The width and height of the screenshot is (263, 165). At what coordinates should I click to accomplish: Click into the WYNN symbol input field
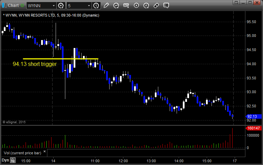39,6
